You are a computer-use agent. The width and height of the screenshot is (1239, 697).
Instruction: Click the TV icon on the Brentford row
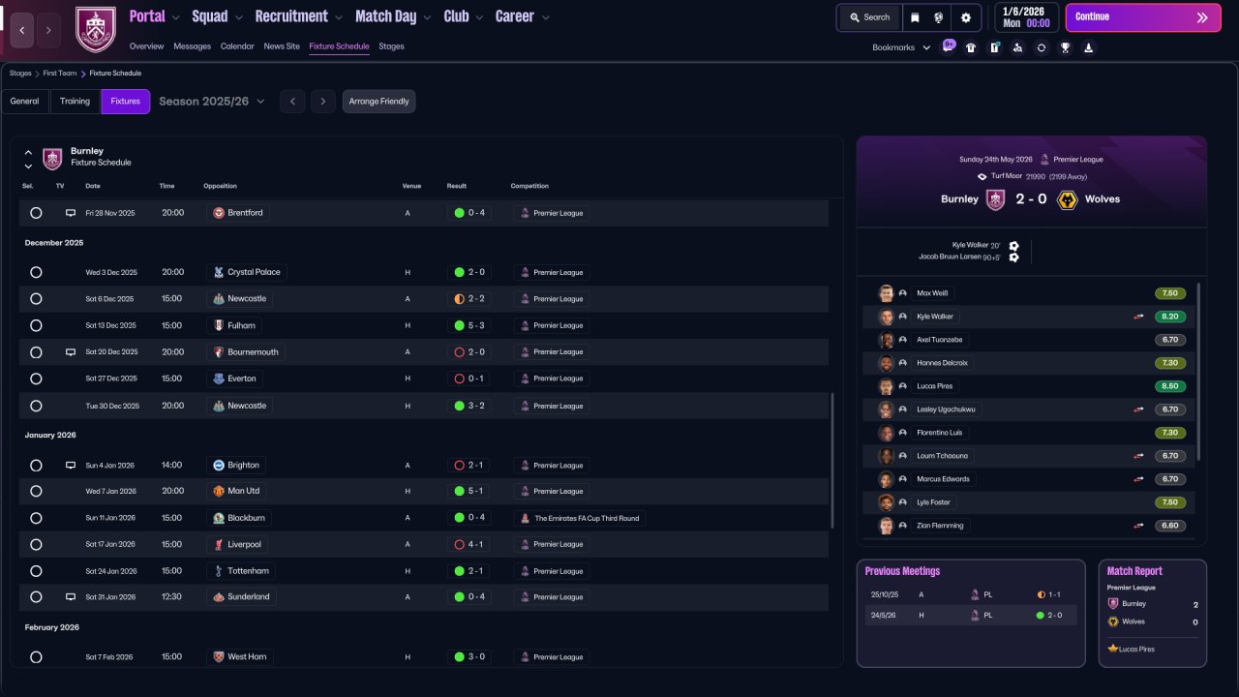[70, 213]
